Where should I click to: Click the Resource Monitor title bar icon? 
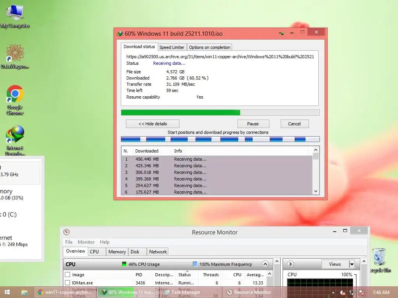coord(66,232)
